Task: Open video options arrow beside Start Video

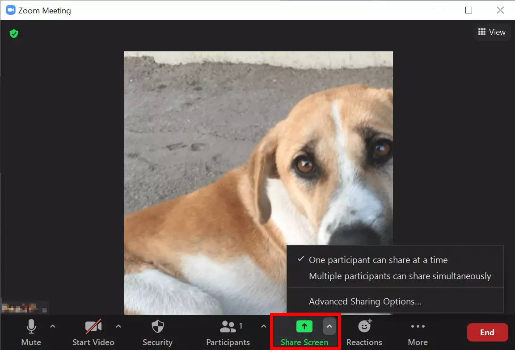Action: [x=118, y=326]
